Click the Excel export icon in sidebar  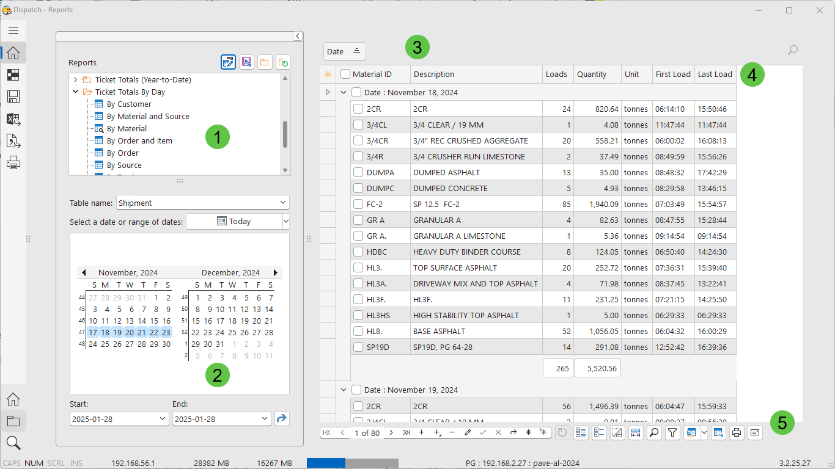[x=13, y=119]
